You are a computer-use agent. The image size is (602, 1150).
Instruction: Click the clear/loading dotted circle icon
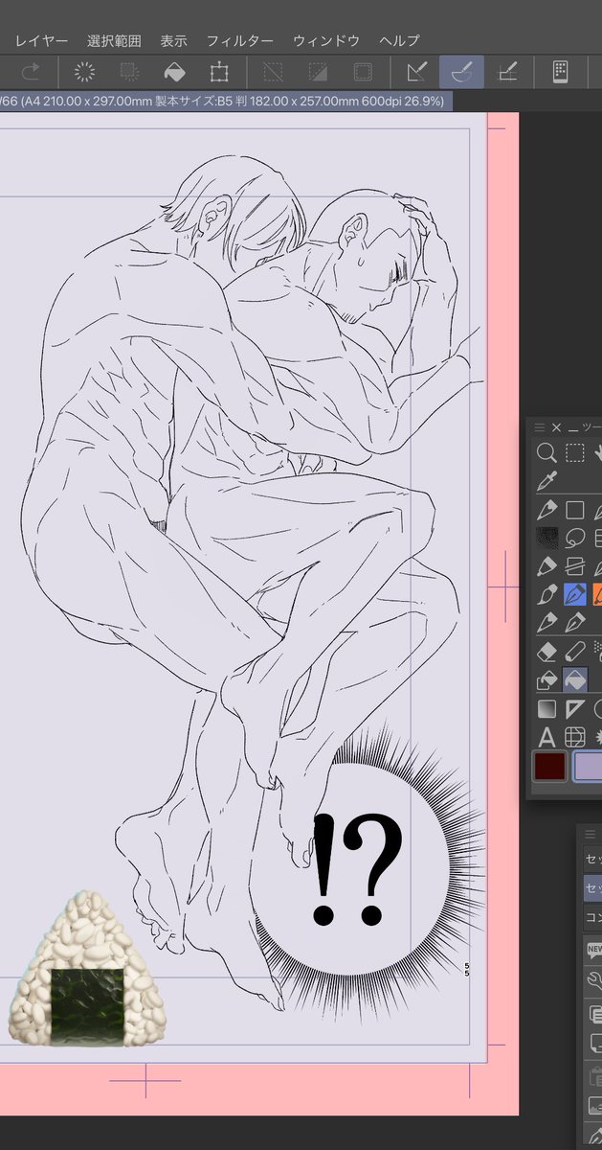(85, 72)
